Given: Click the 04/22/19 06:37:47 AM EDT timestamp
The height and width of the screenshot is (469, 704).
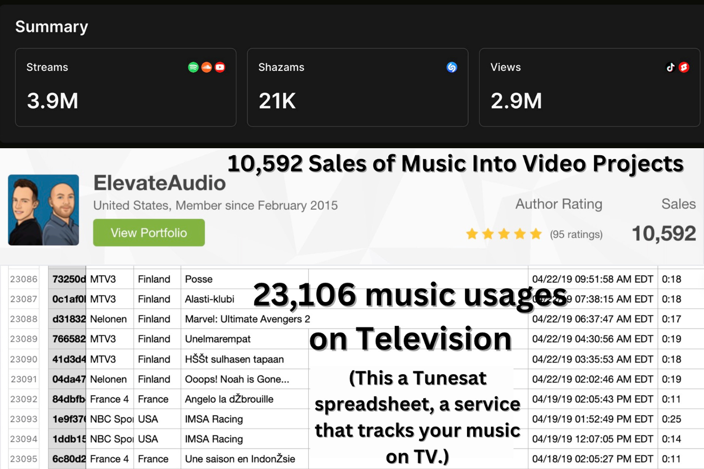Looking at the screenshot, I should click(x=593, y=319).
